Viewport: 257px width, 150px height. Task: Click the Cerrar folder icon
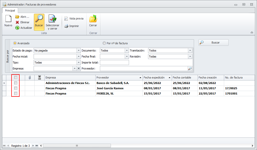[x=93, y=18]
